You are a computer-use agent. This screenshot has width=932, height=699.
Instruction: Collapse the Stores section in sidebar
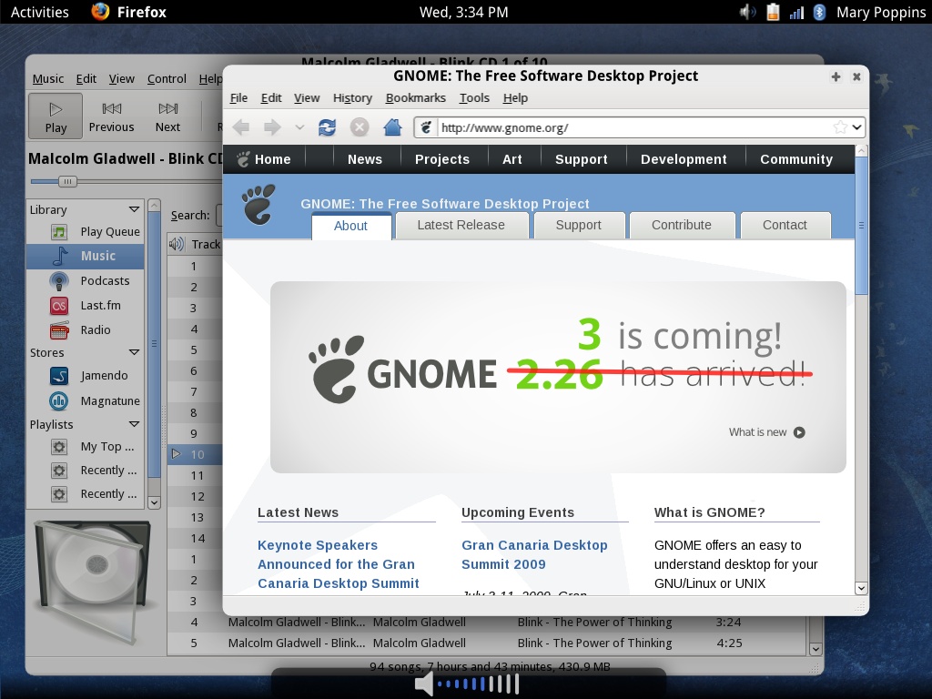point(135,352)
